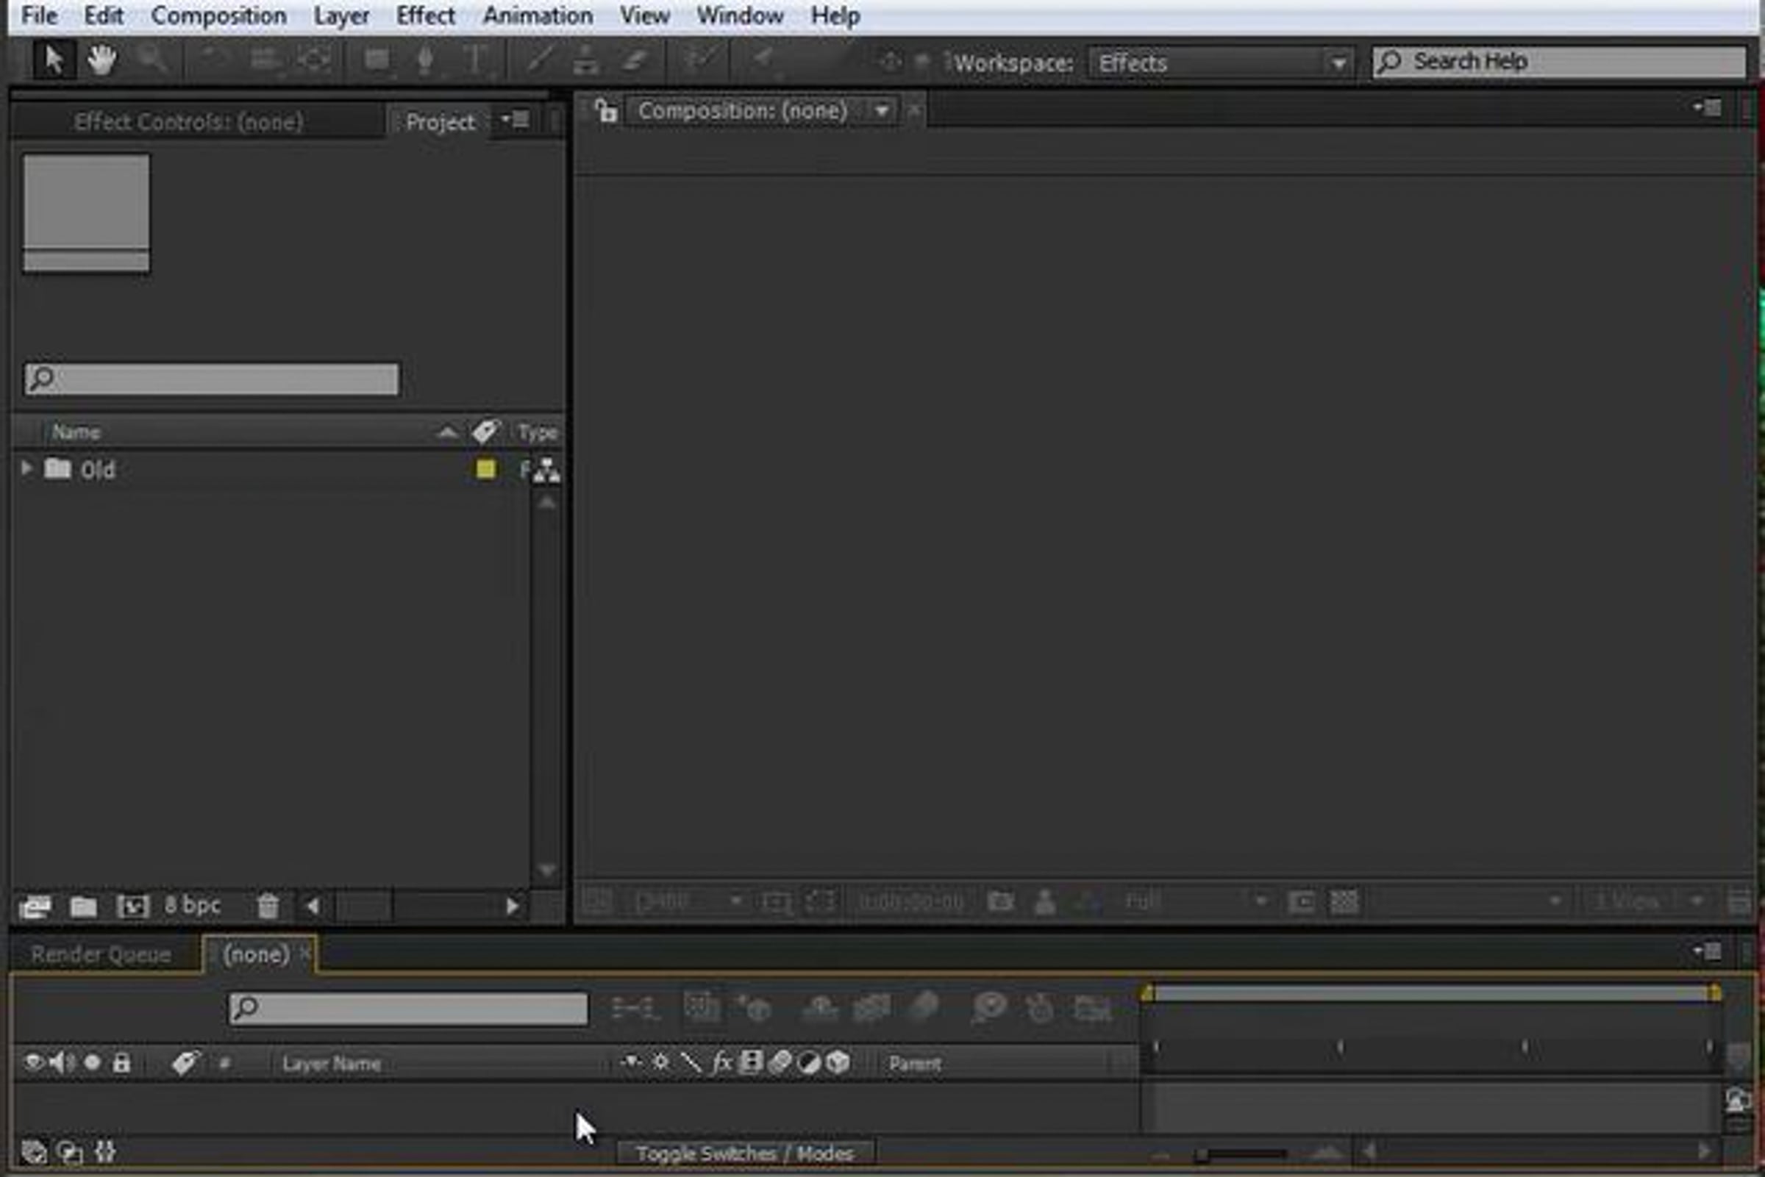Toggle the Video eye column switch

coord(34,1062)
